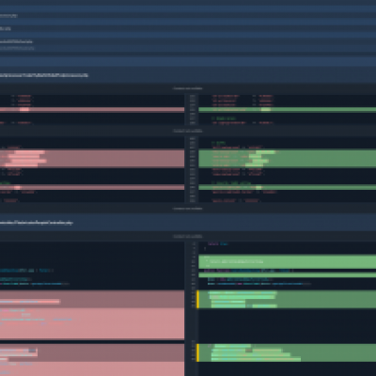
Task: Click the large red removed block in the second file
Action: (x=92, y=315)
